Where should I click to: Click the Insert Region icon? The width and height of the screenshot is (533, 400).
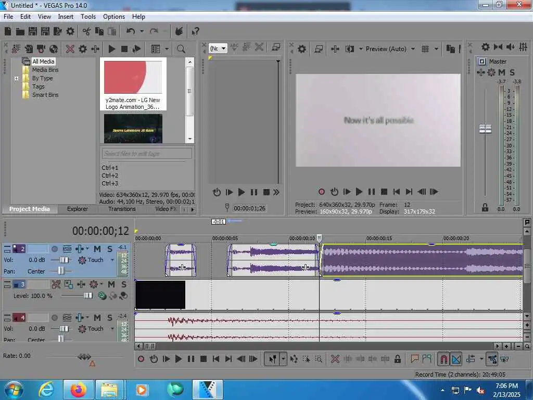(x=427, y=358)
